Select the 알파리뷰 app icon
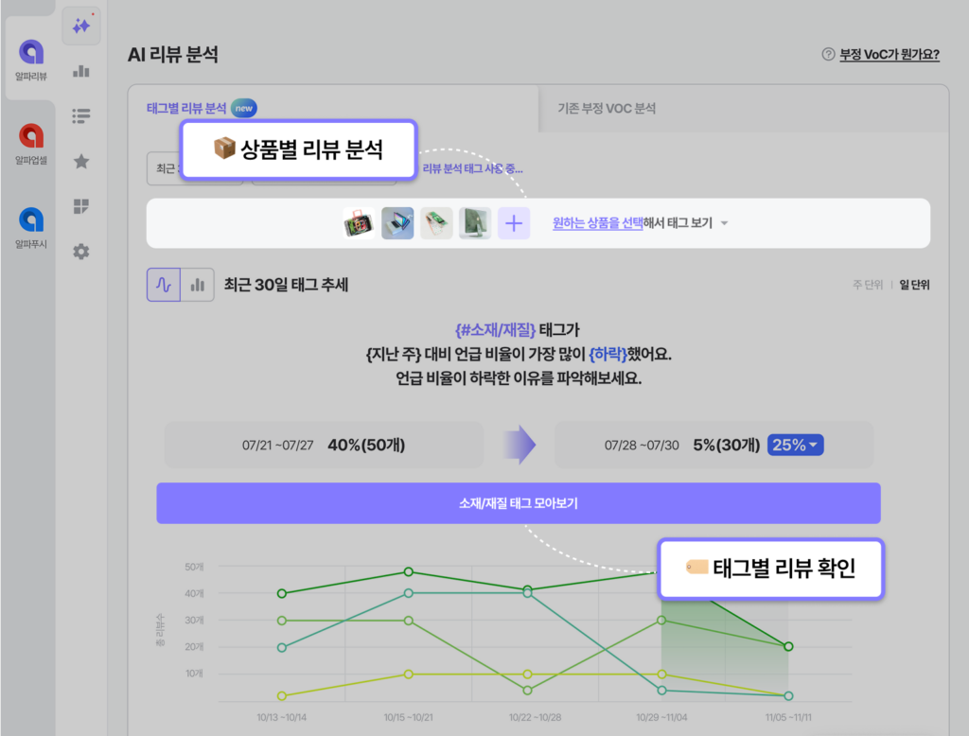This screenshot has width=969, height=736. (29, 52)
